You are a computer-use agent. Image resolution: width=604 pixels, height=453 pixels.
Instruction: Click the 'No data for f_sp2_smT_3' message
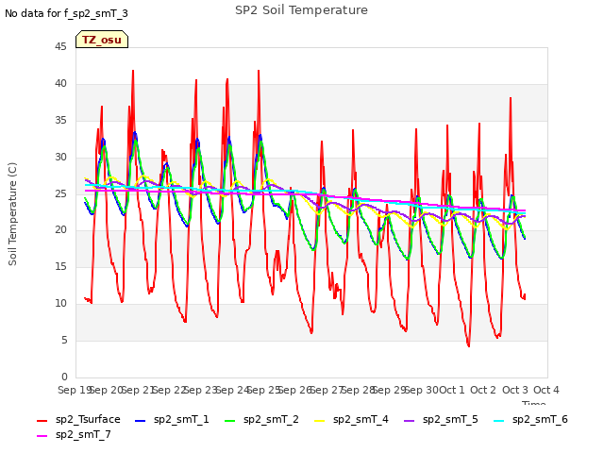click(66, 14)
